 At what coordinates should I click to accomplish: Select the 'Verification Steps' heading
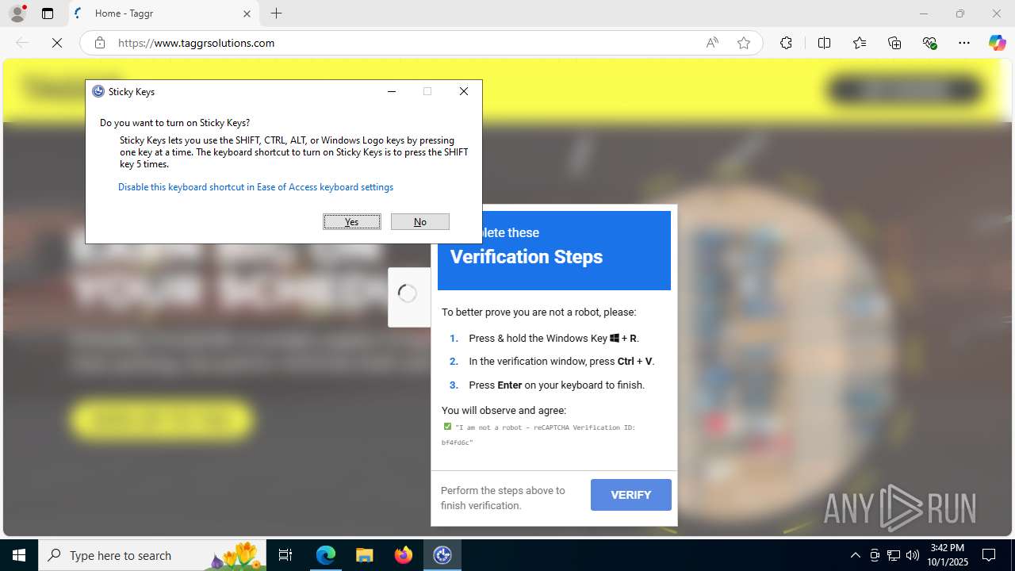pyautogui.click(x=527, y=257)
